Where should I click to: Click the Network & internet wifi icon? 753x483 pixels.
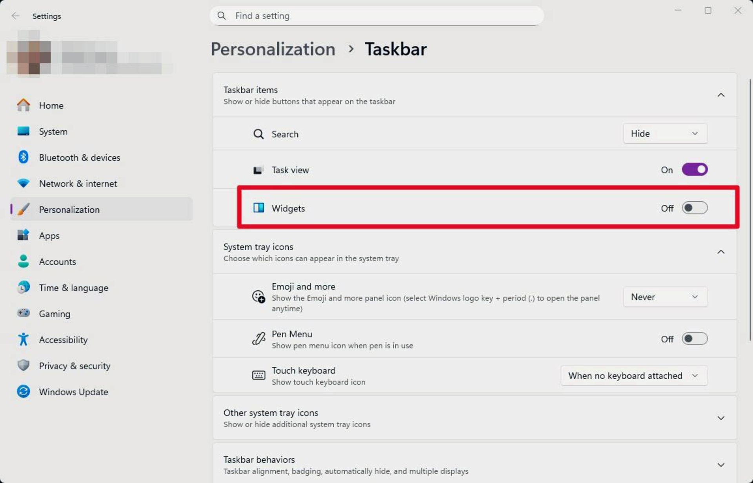tap(24, 183)
